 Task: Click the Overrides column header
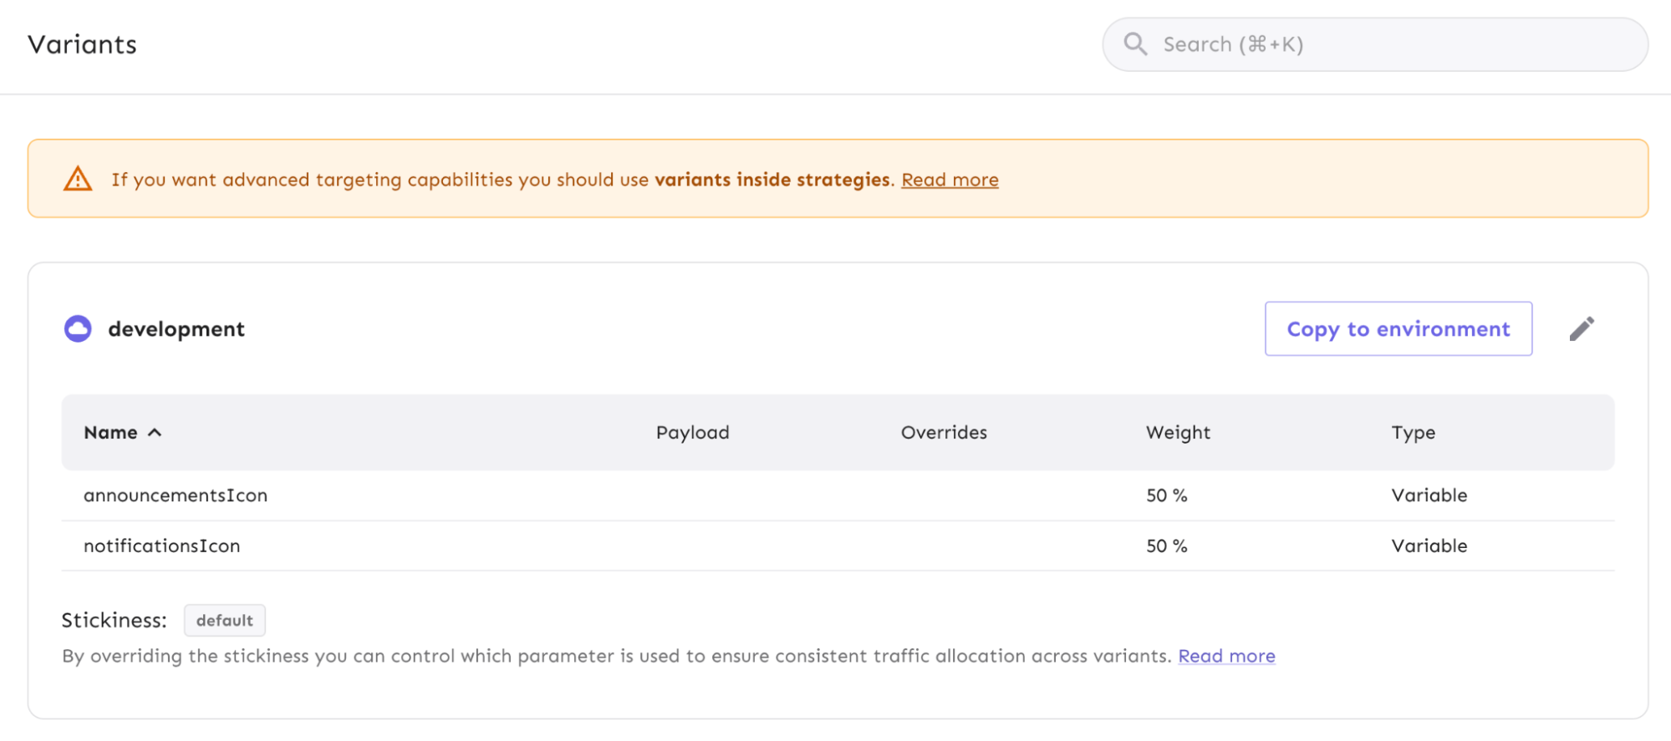pyautogui.click(x=944, y=433)
